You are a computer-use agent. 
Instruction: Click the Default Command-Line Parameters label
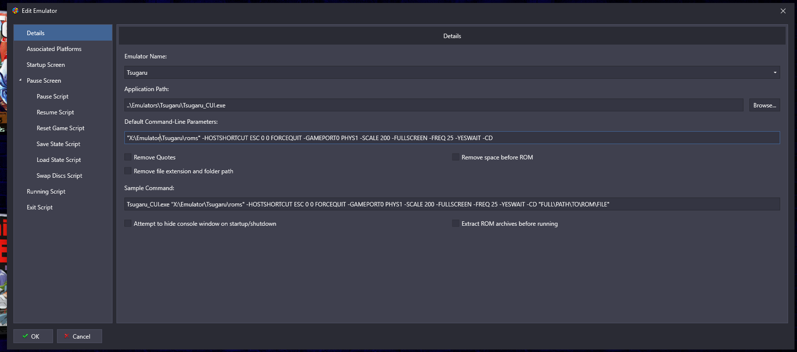[171, 121]
